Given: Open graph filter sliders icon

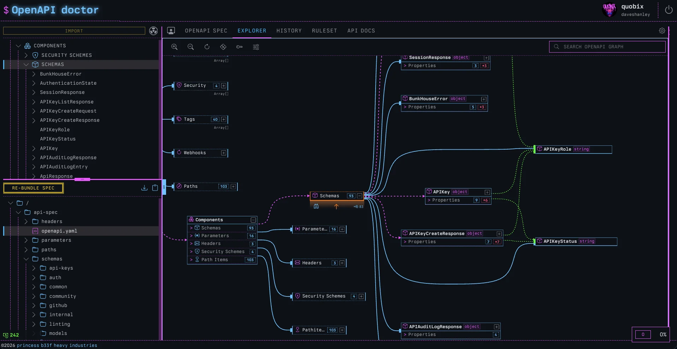Looking at the screenshot, I should tap(256, 47).
